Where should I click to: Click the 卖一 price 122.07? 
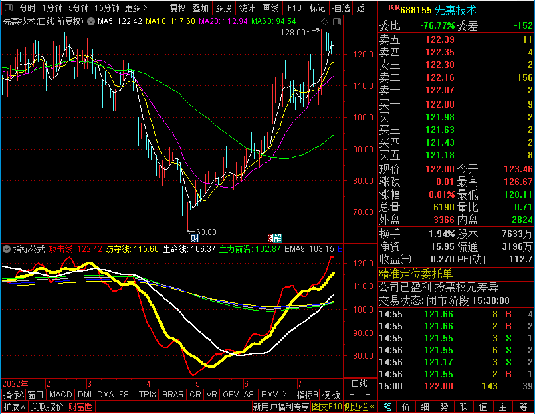pos(440,90)
